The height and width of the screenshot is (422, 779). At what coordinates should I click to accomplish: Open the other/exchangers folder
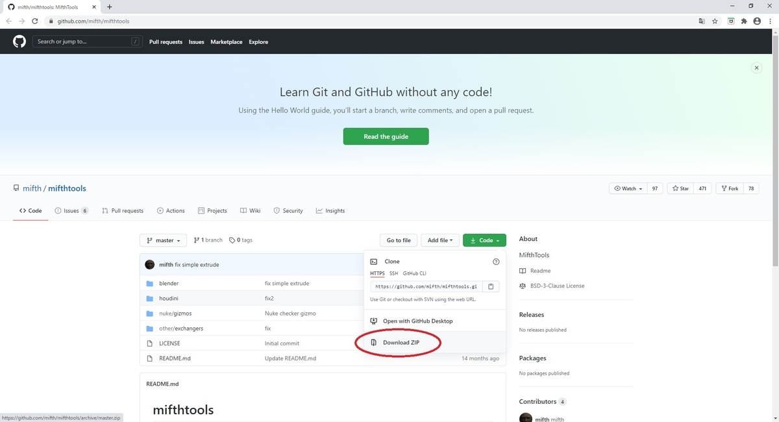[181, 329]
